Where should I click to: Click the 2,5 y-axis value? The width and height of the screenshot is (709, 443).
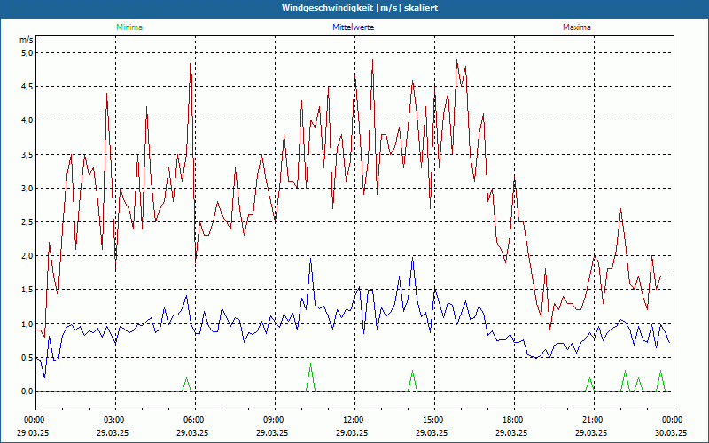[x=27, y=222]
